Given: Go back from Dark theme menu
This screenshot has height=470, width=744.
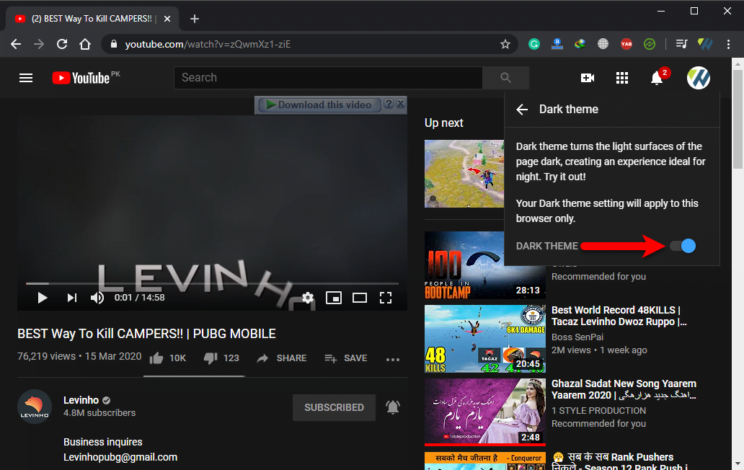Looking at the screenshot, I should pos(522,110).
